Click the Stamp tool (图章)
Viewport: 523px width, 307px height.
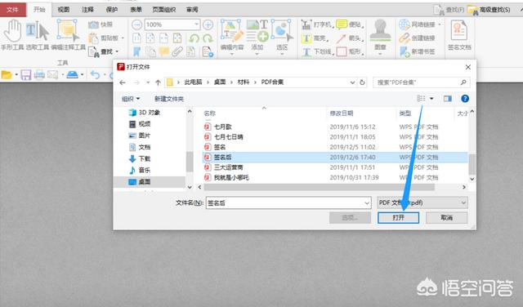(x=380, y=36)
